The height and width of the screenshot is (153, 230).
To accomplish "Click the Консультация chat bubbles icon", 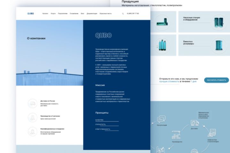I will click(161, 119).
